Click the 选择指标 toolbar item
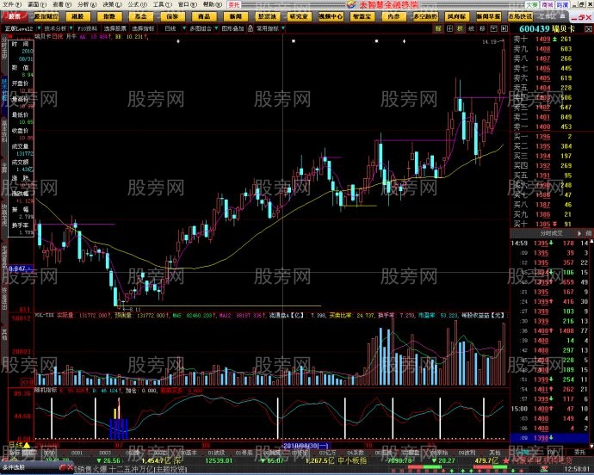Viewport: 594px width, 475px height. [x=143, y=28]
